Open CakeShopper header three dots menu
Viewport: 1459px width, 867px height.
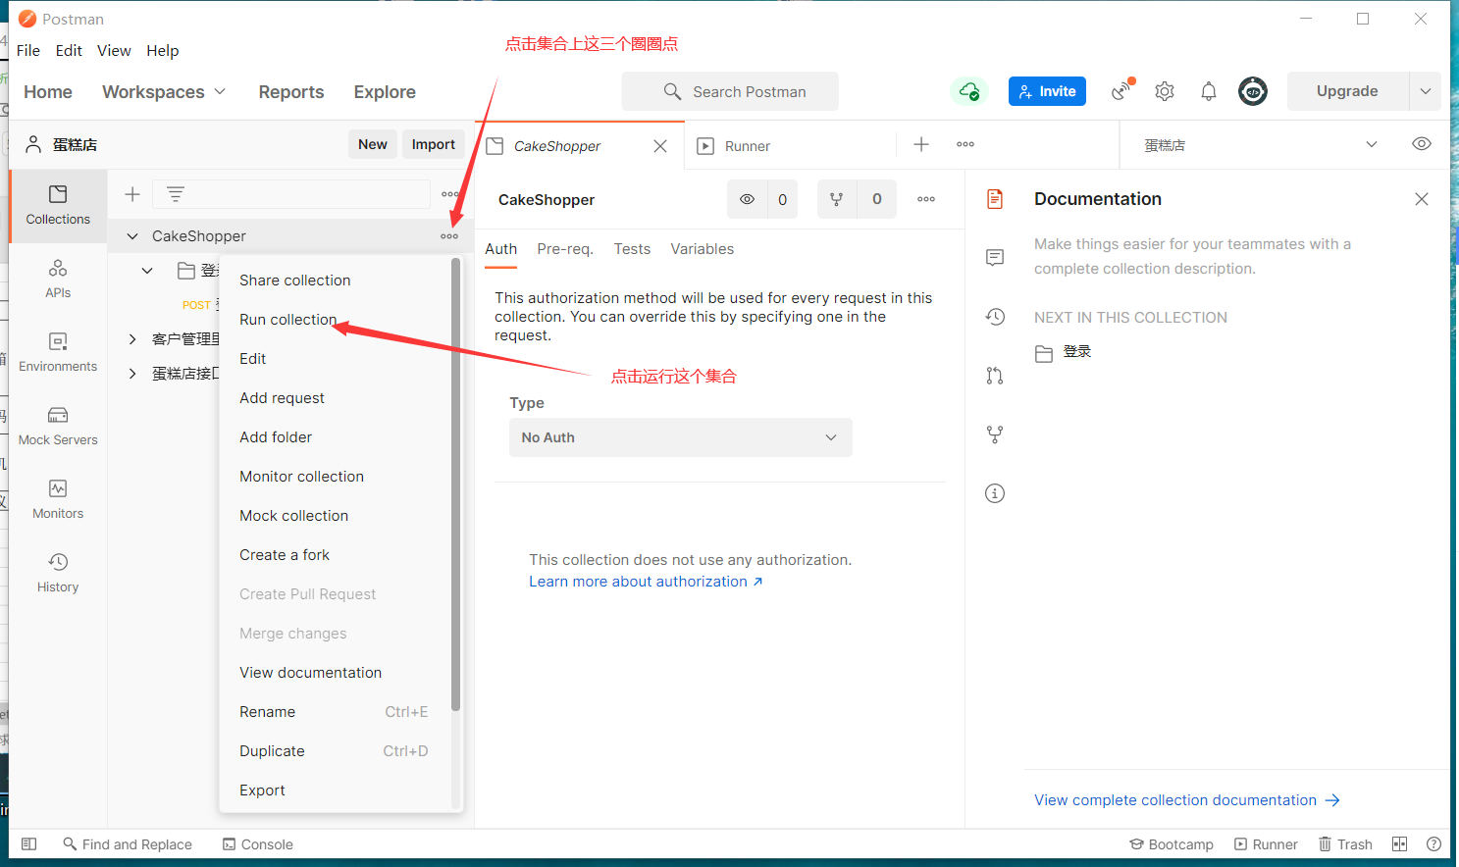[926, 199]
